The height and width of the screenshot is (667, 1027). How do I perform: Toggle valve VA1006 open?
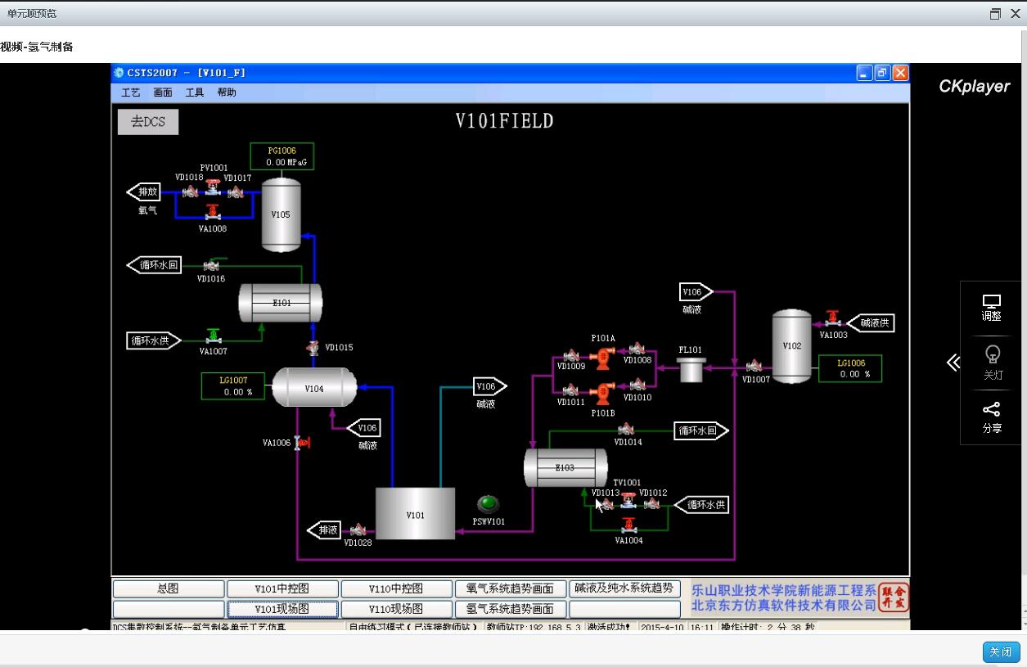[x=300, y=443]
